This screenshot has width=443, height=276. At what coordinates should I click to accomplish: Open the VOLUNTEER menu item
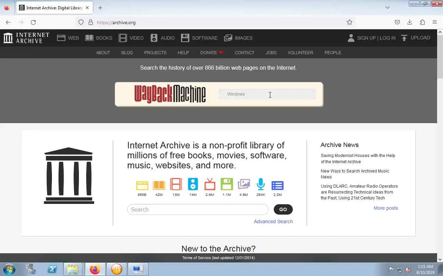tap(300, 53)
